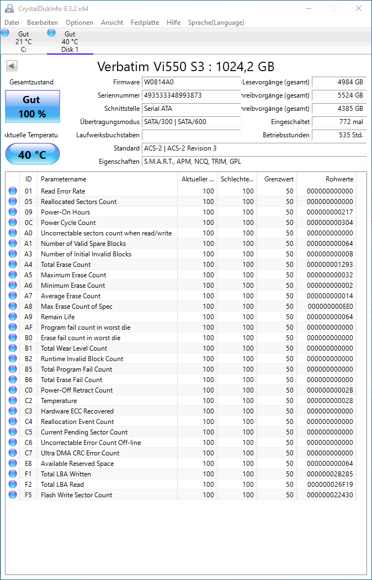372x580 pixels.
Task: Click status orb for Read Error Rate
Action: pyautogui.click(x=13, y=191)
